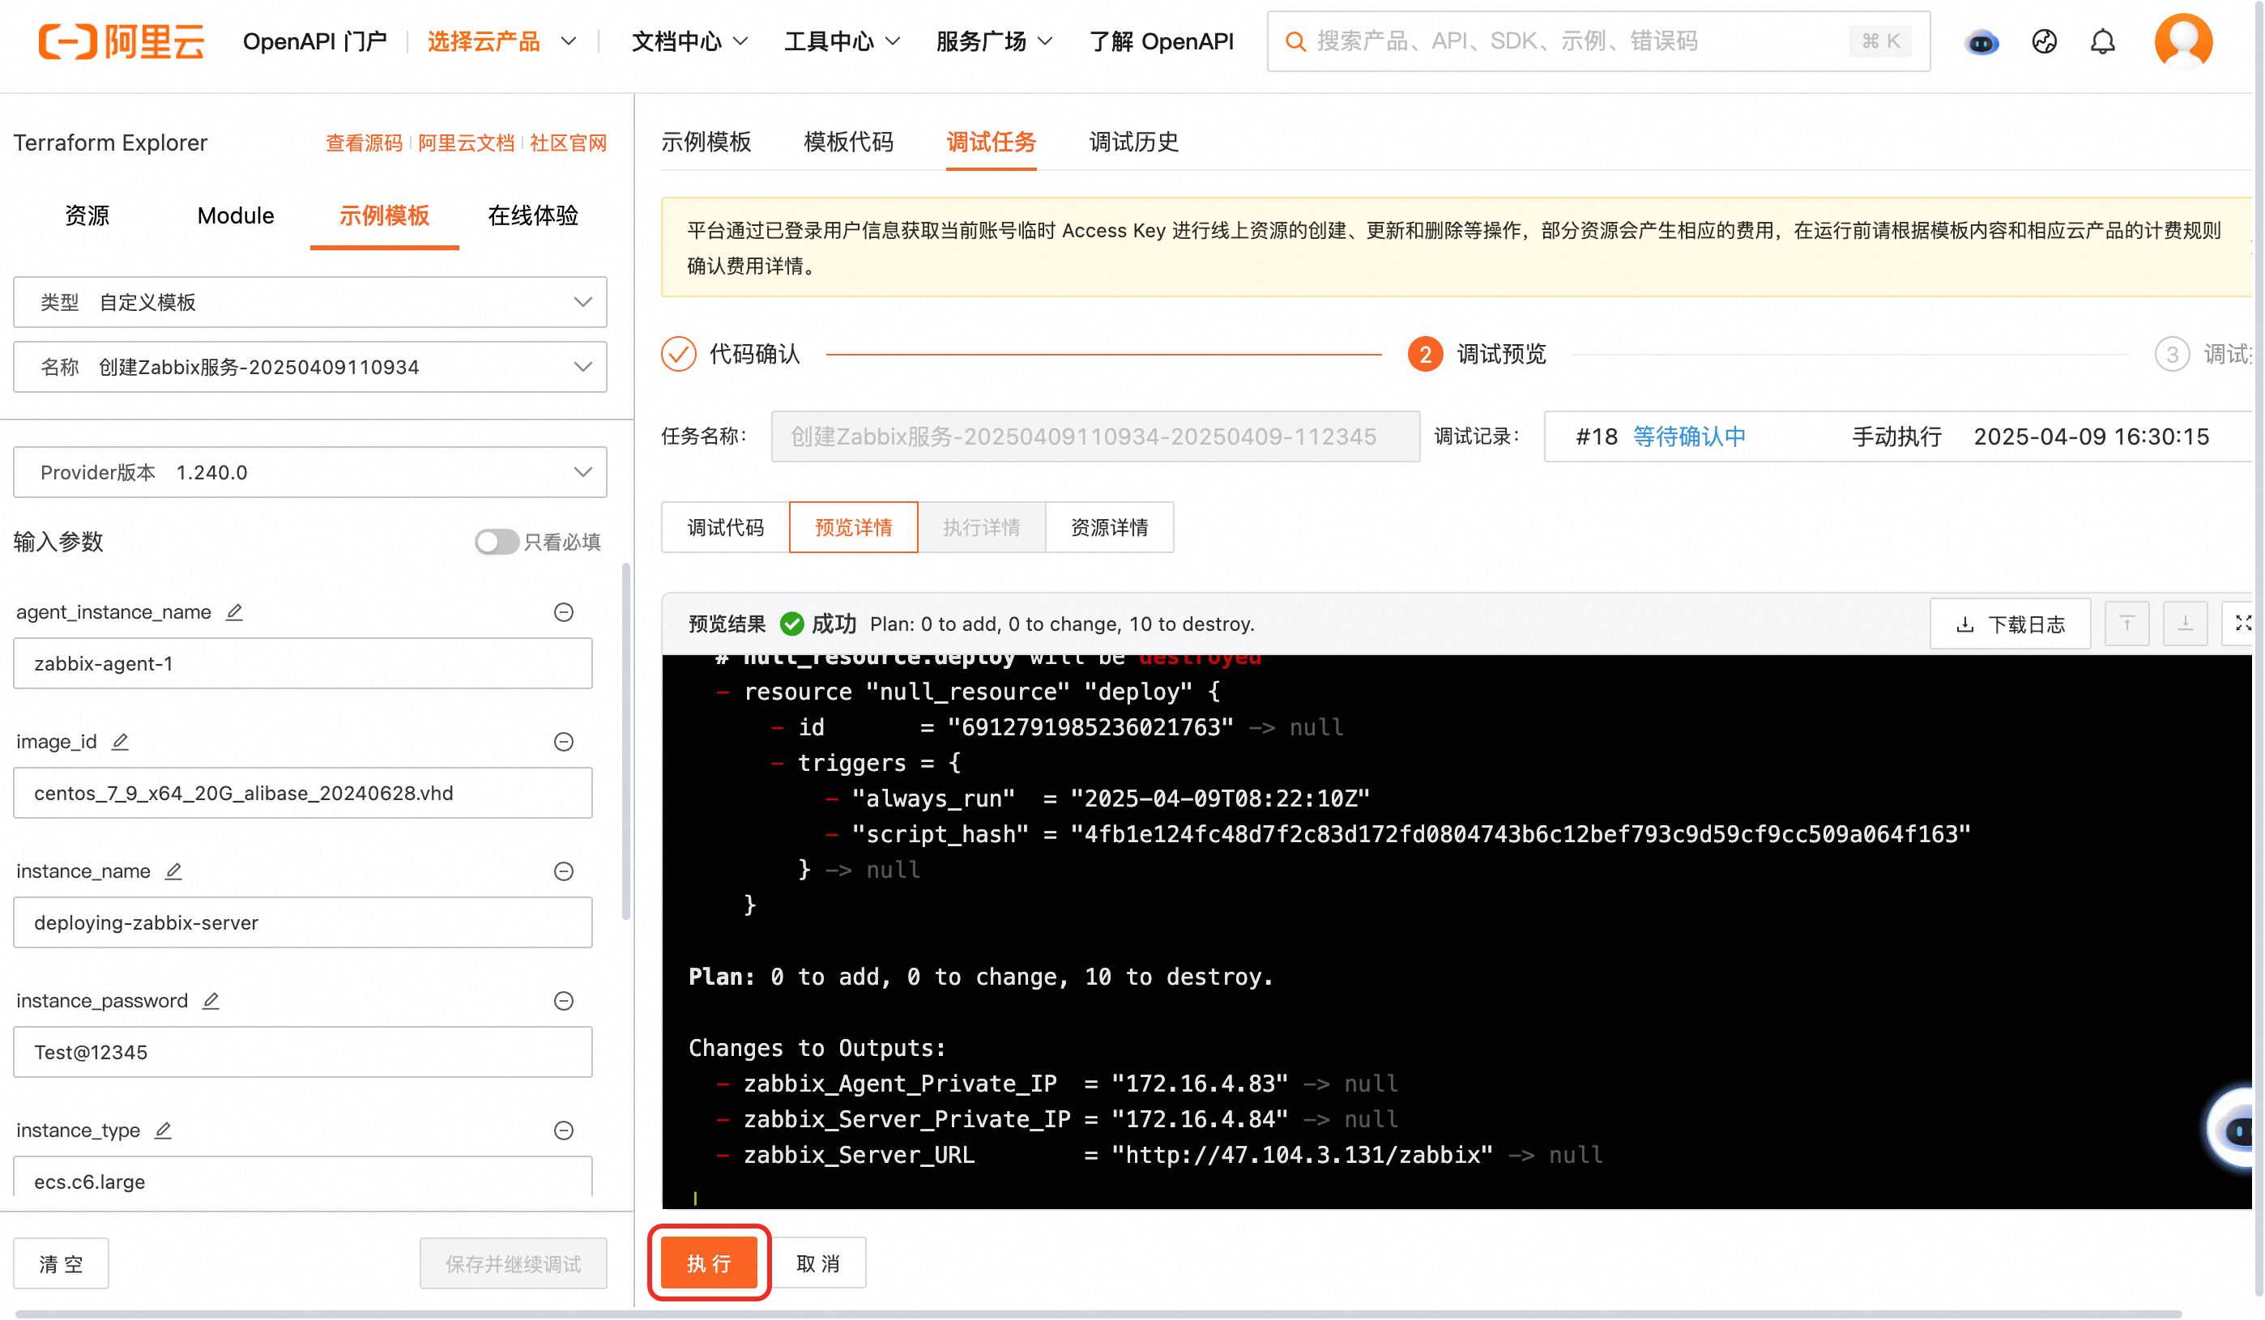Image resolution: width=2265 pixels, height=1320 pixels.
Task: Download log via 下载日志 button
Action: [x=2010, y=624]
